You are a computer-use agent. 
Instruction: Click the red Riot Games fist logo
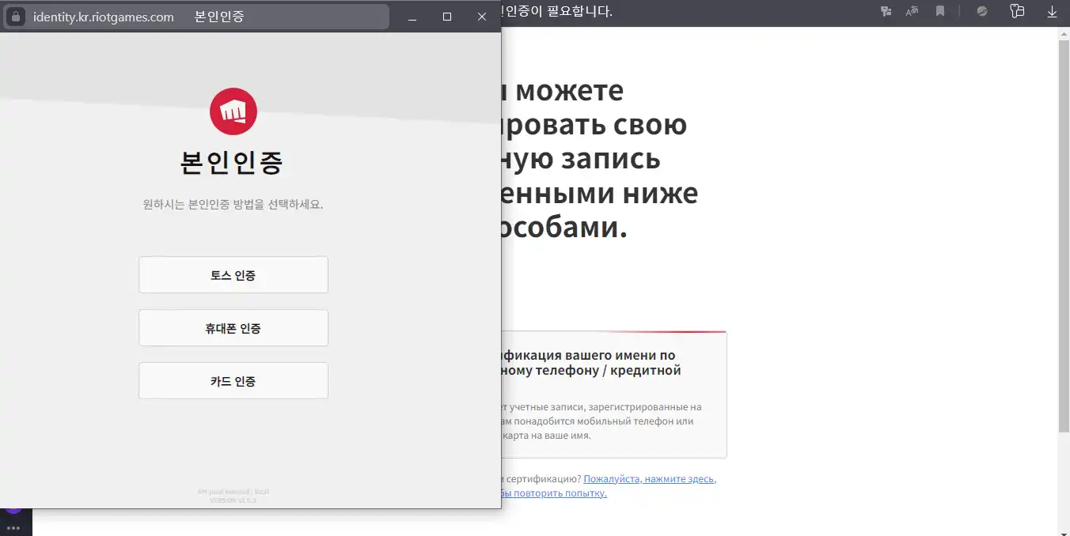pos(233,111)
